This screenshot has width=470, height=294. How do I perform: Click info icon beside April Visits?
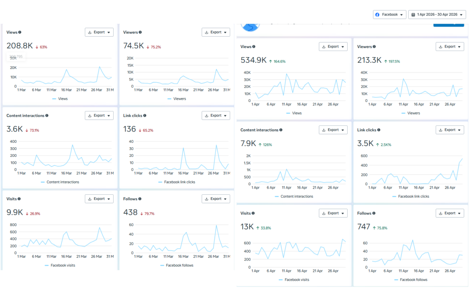[x=253, y=213]
